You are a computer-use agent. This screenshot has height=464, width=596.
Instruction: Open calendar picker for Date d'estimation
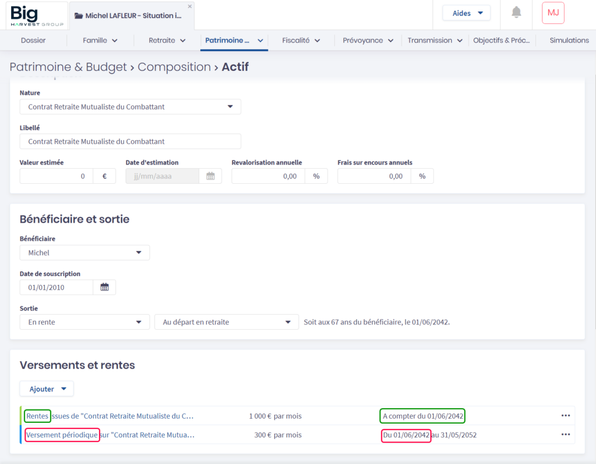[x=211, y=176]
